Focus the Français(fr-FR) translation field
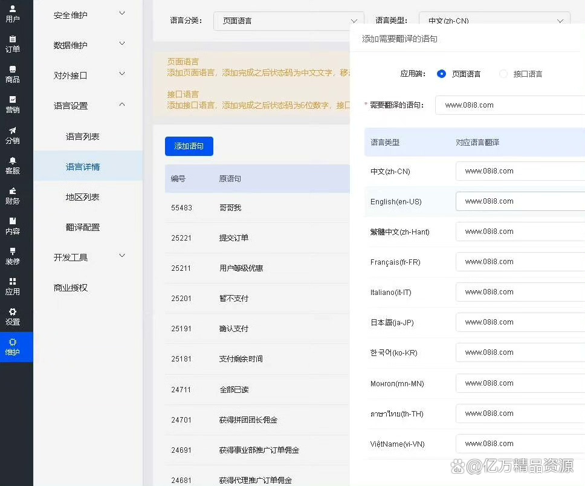 [520, 262]
